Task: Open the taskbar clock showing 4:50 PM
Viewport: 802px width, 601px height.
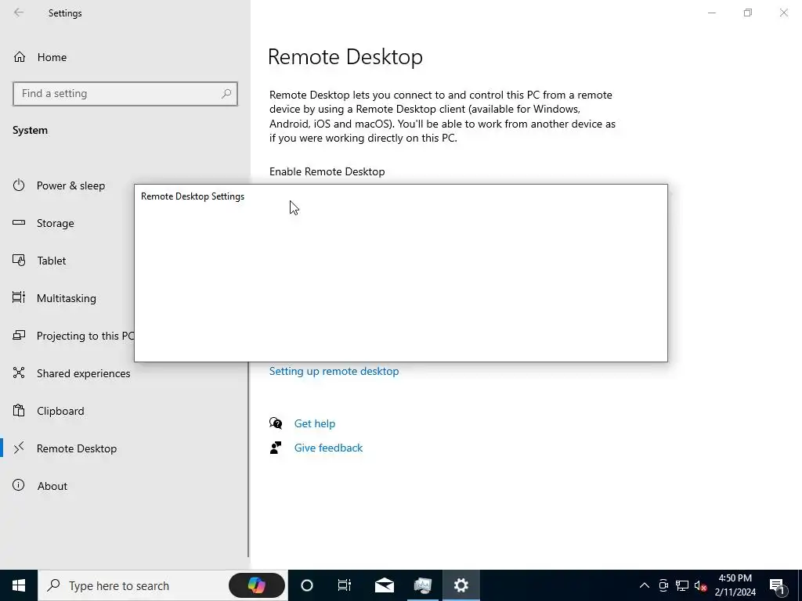Action: [735, 585]
